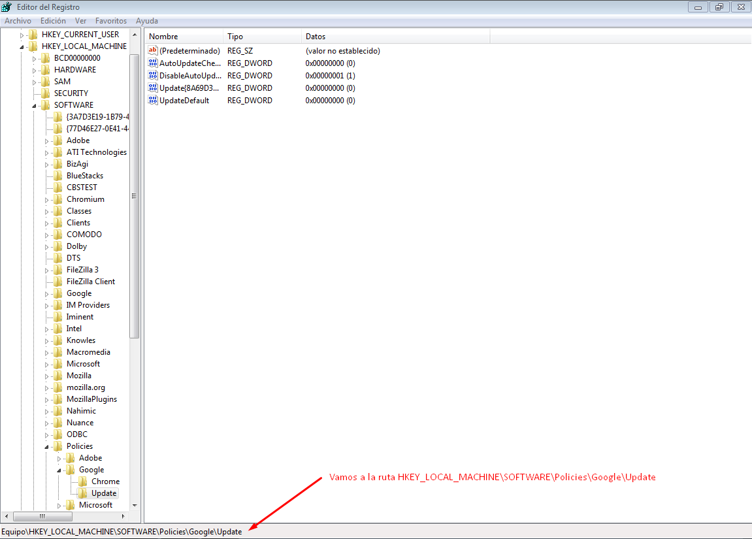The image size is (752, 539).
Task: Select the DisableAutoUpd... value name
Action: pyautogui.click(x=190, y=75)
